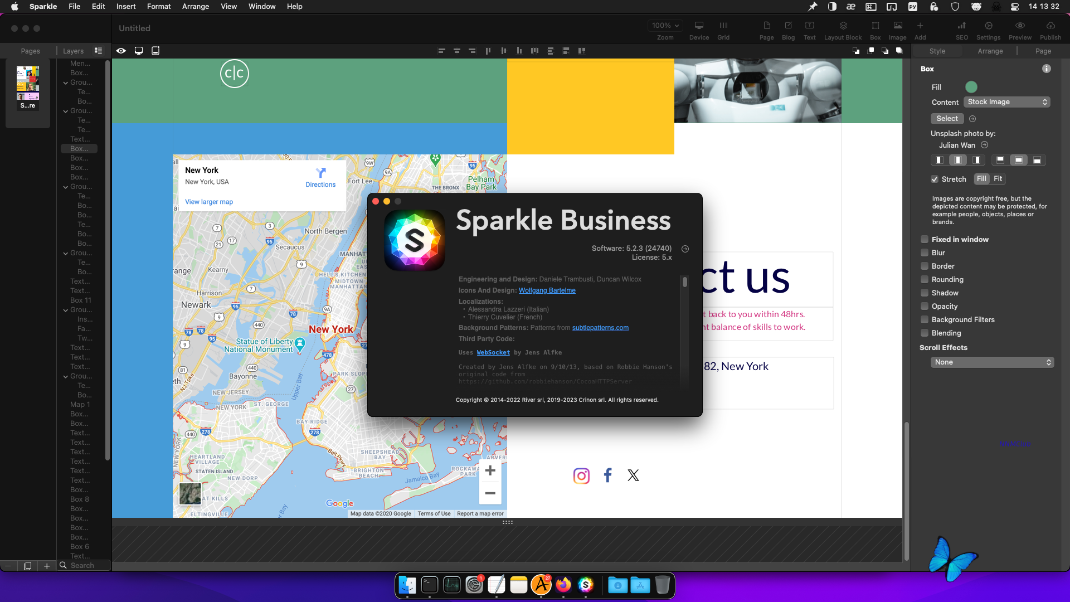Viewport: 1070px width, 602px height.
Task: Insert an Image from the toolbar
Action: coord(898,30)
